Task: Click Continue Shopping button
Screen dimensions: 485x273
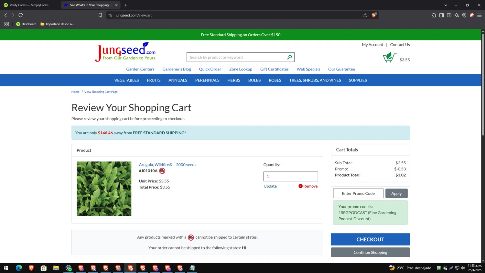Action: (x=370, y=252)
